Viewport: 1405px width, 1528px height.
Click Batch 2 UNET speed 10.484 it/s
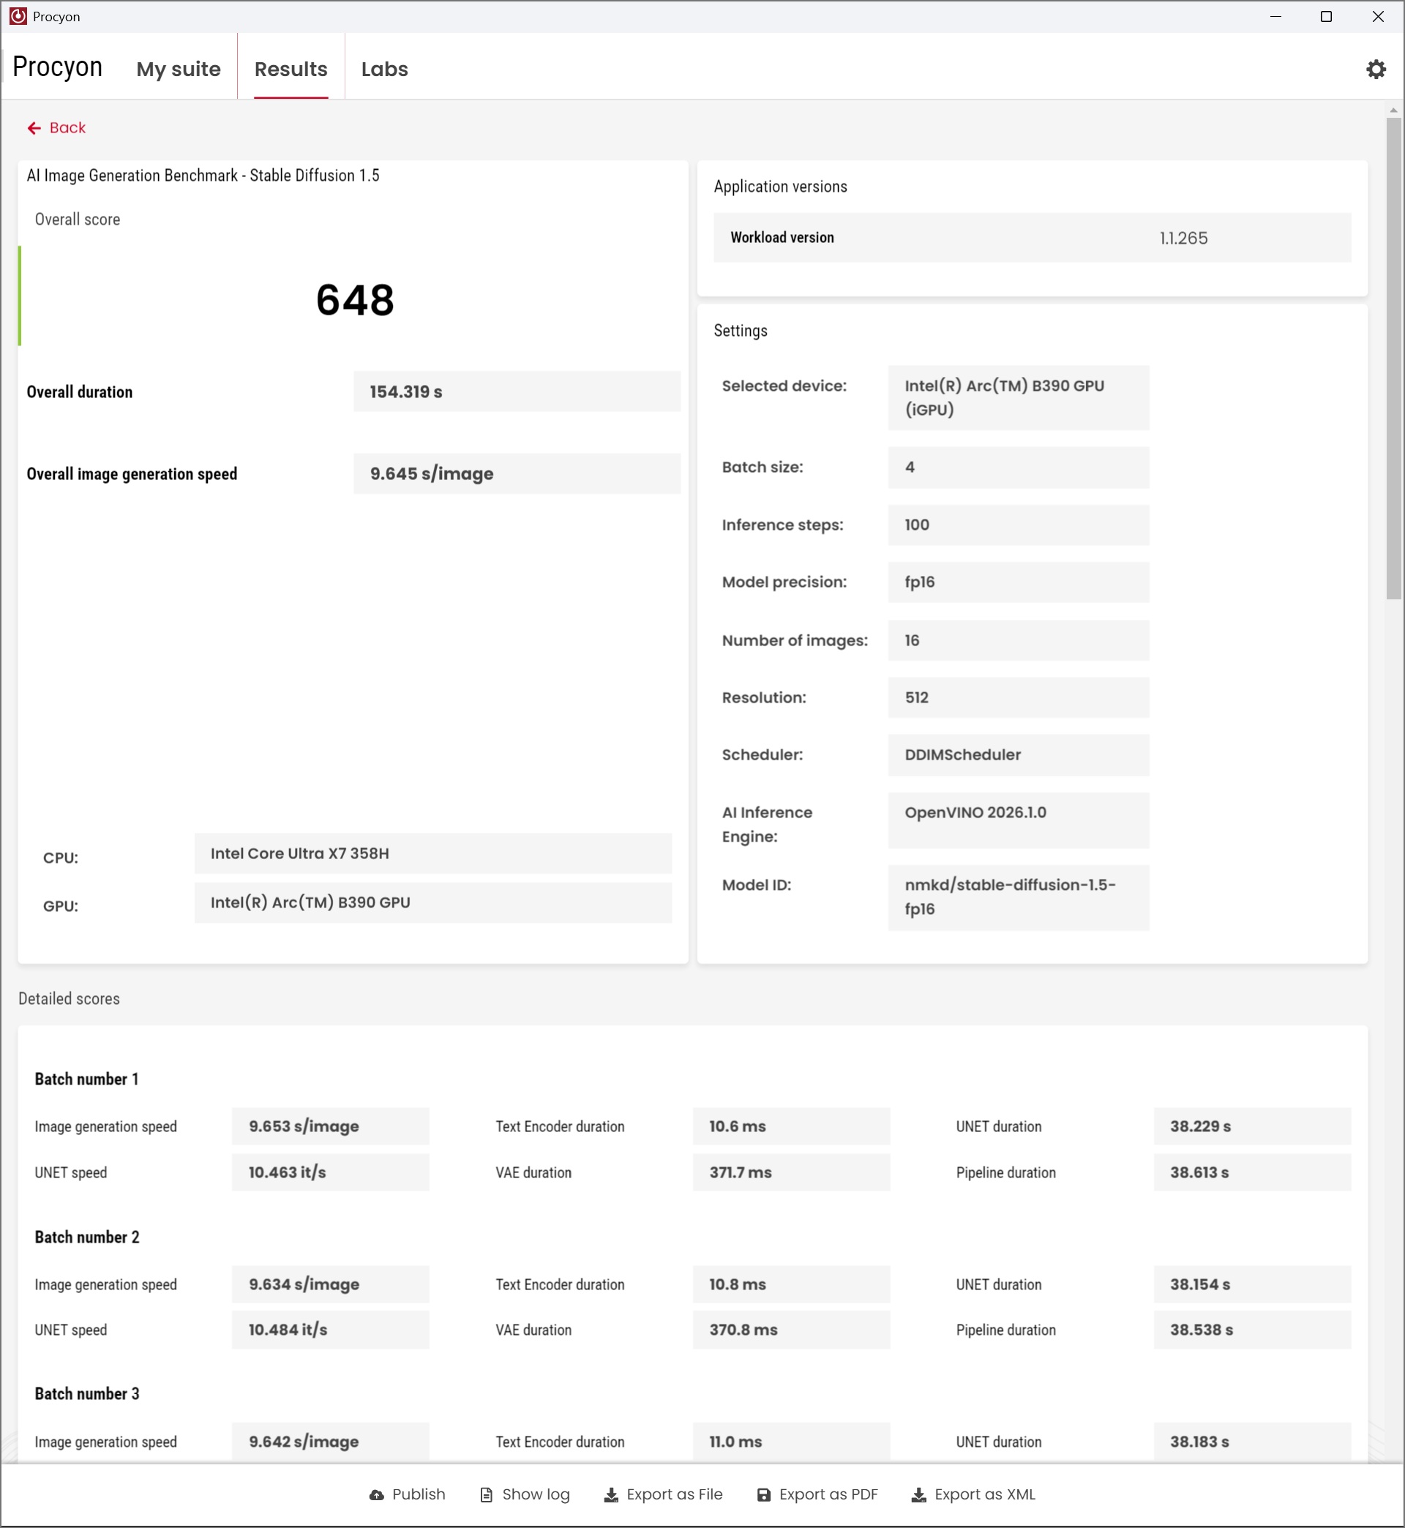(331, 1330)
